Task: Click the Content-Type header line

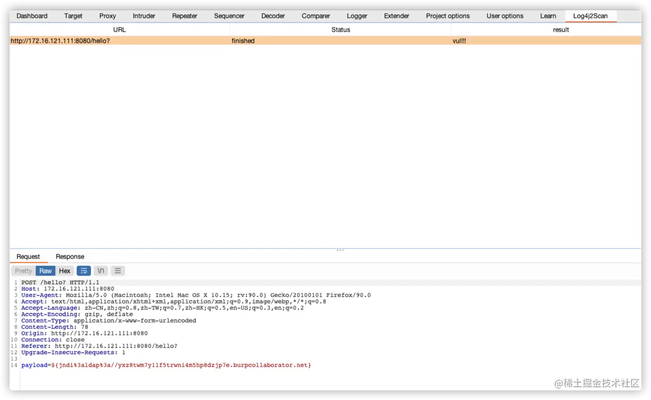Action: (109, 320)
